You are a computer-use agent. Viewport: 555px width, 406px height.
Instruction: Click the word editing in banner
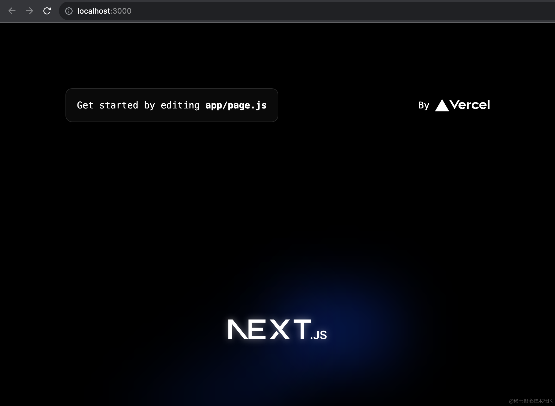click(x=180, y=105)
